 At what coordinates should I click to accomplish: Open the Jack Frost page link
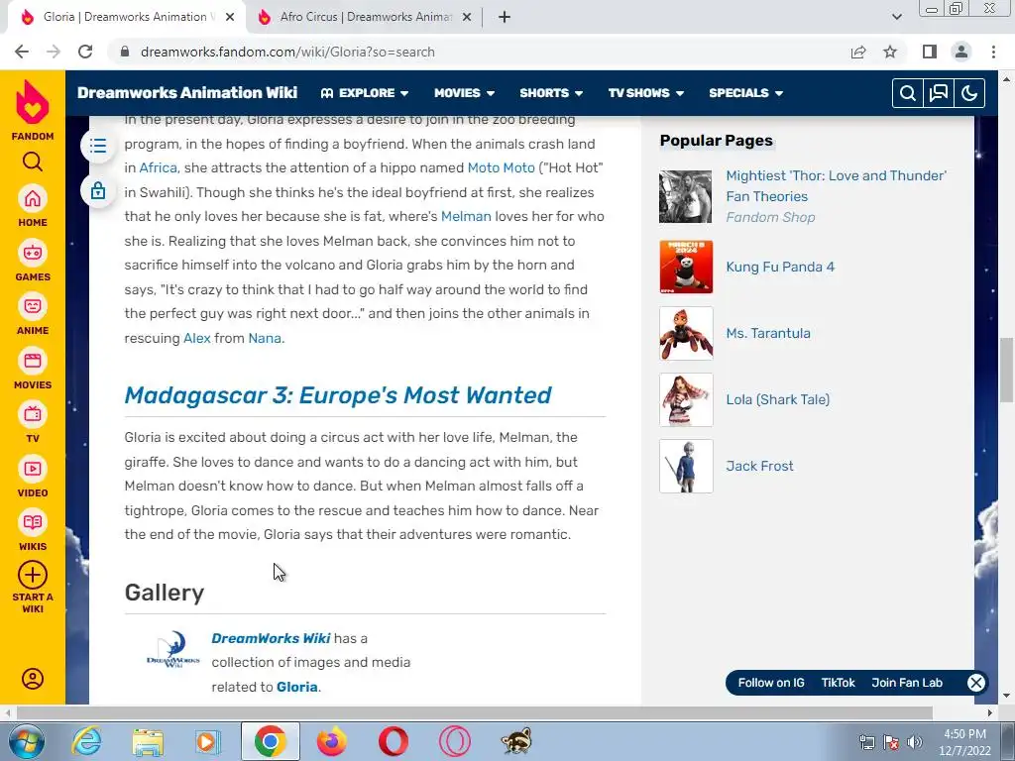coord(759,466)
